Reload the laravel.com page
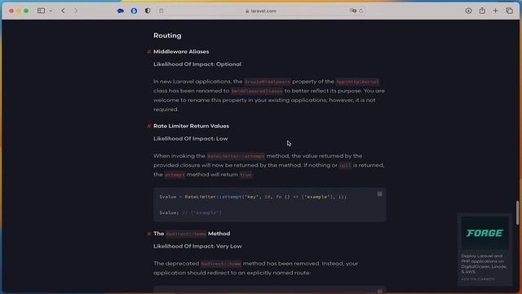 pyautogui.click(x=361, y=11)
